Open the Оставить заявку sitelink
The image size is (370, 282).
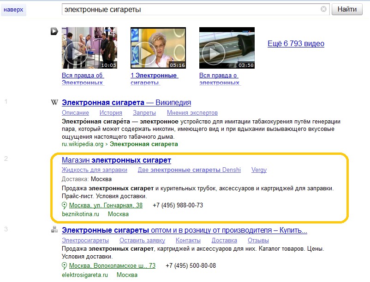click(142, 241)
